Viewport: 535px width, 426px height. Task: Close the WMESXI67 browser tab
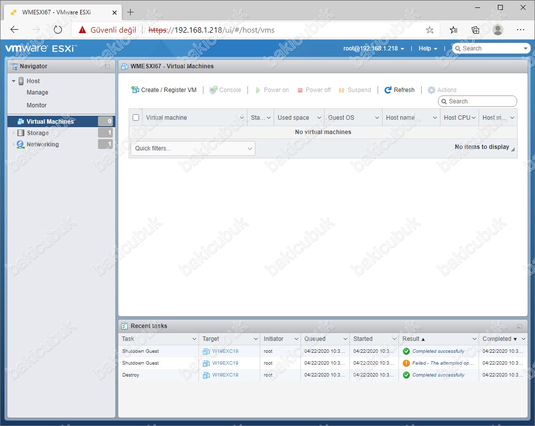click(115, 12)
